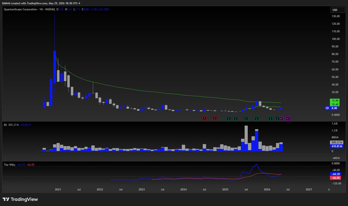Click the 2022 time axis label
The height and width of the screenshot is (206, 348).
point(100,189)
